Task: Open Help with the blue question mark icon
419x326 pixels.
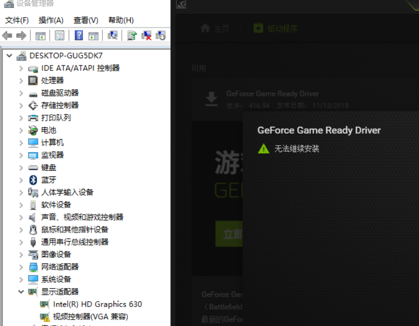Action: coord(79,35)
